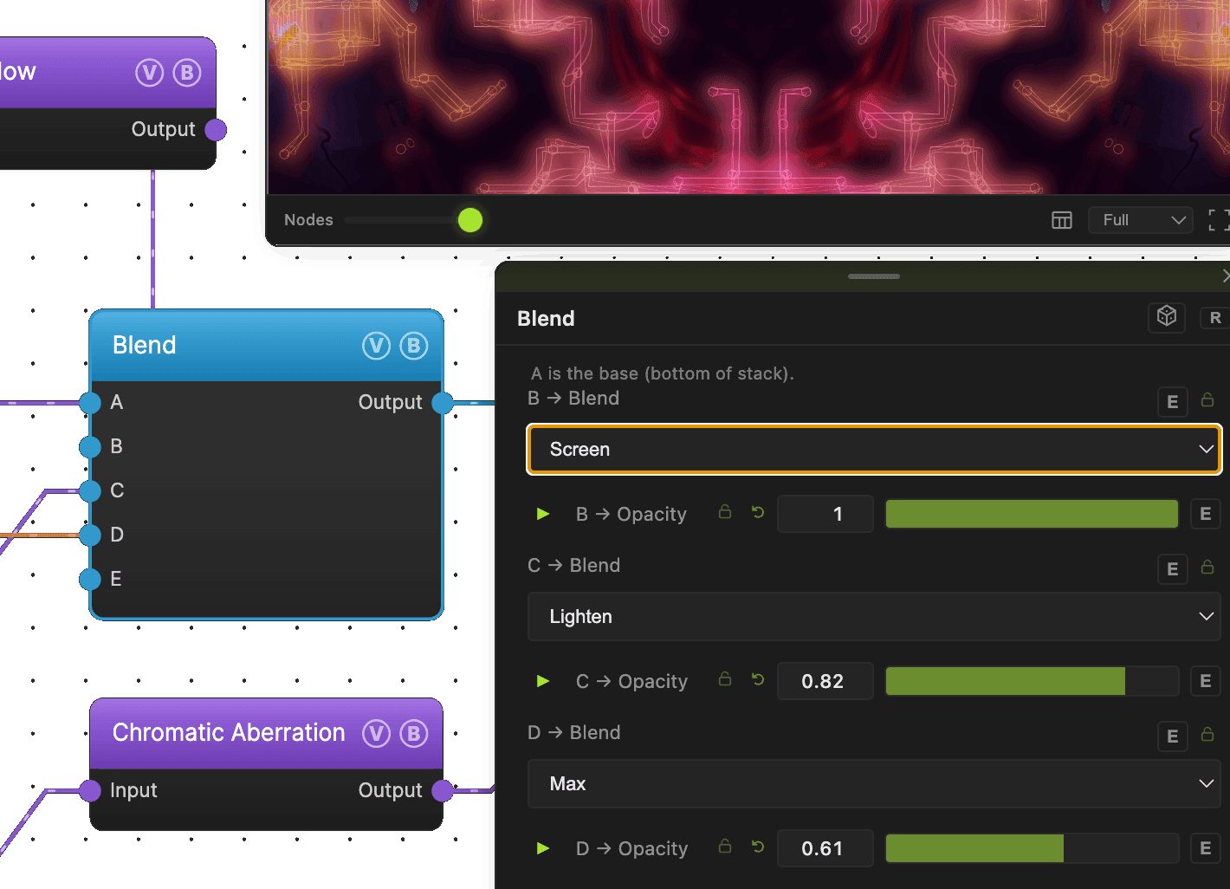Adjust the B → Opacity slider bar
The width and height of the screenshot is (1230, 889).
click(1032, 514)
